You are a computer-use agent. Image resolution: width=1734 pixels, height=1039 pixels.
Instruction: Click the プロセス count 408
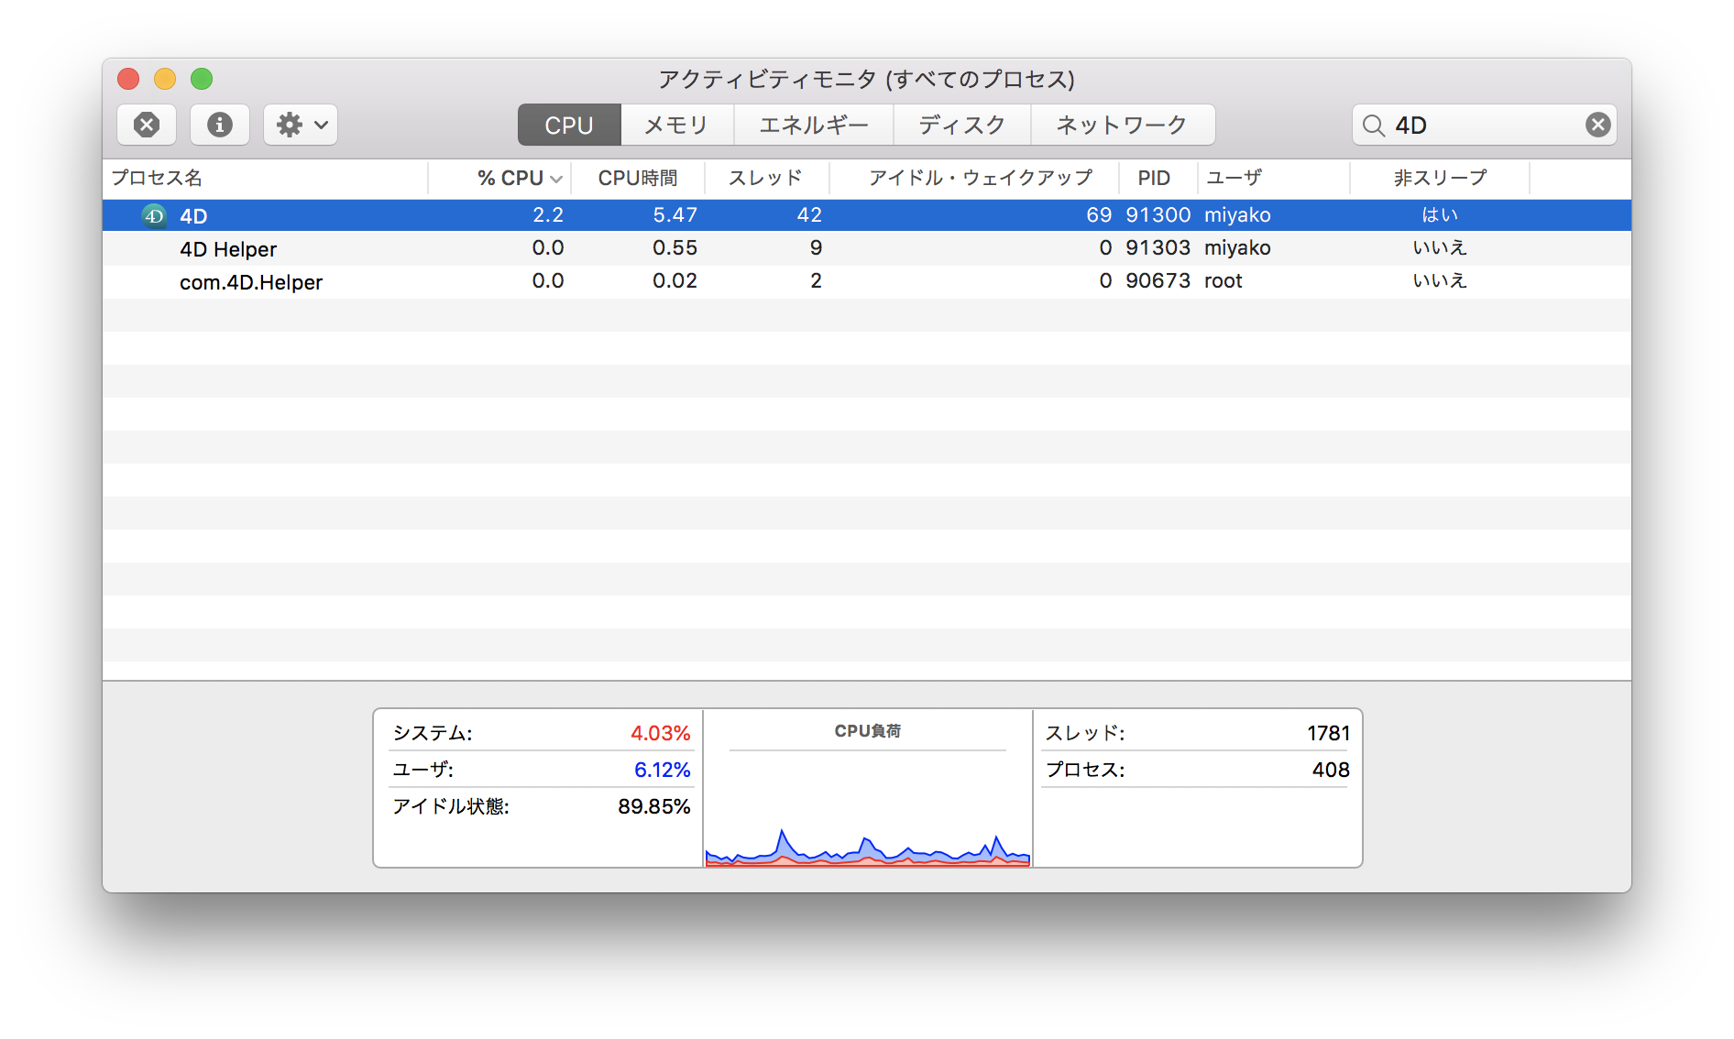1331,770
